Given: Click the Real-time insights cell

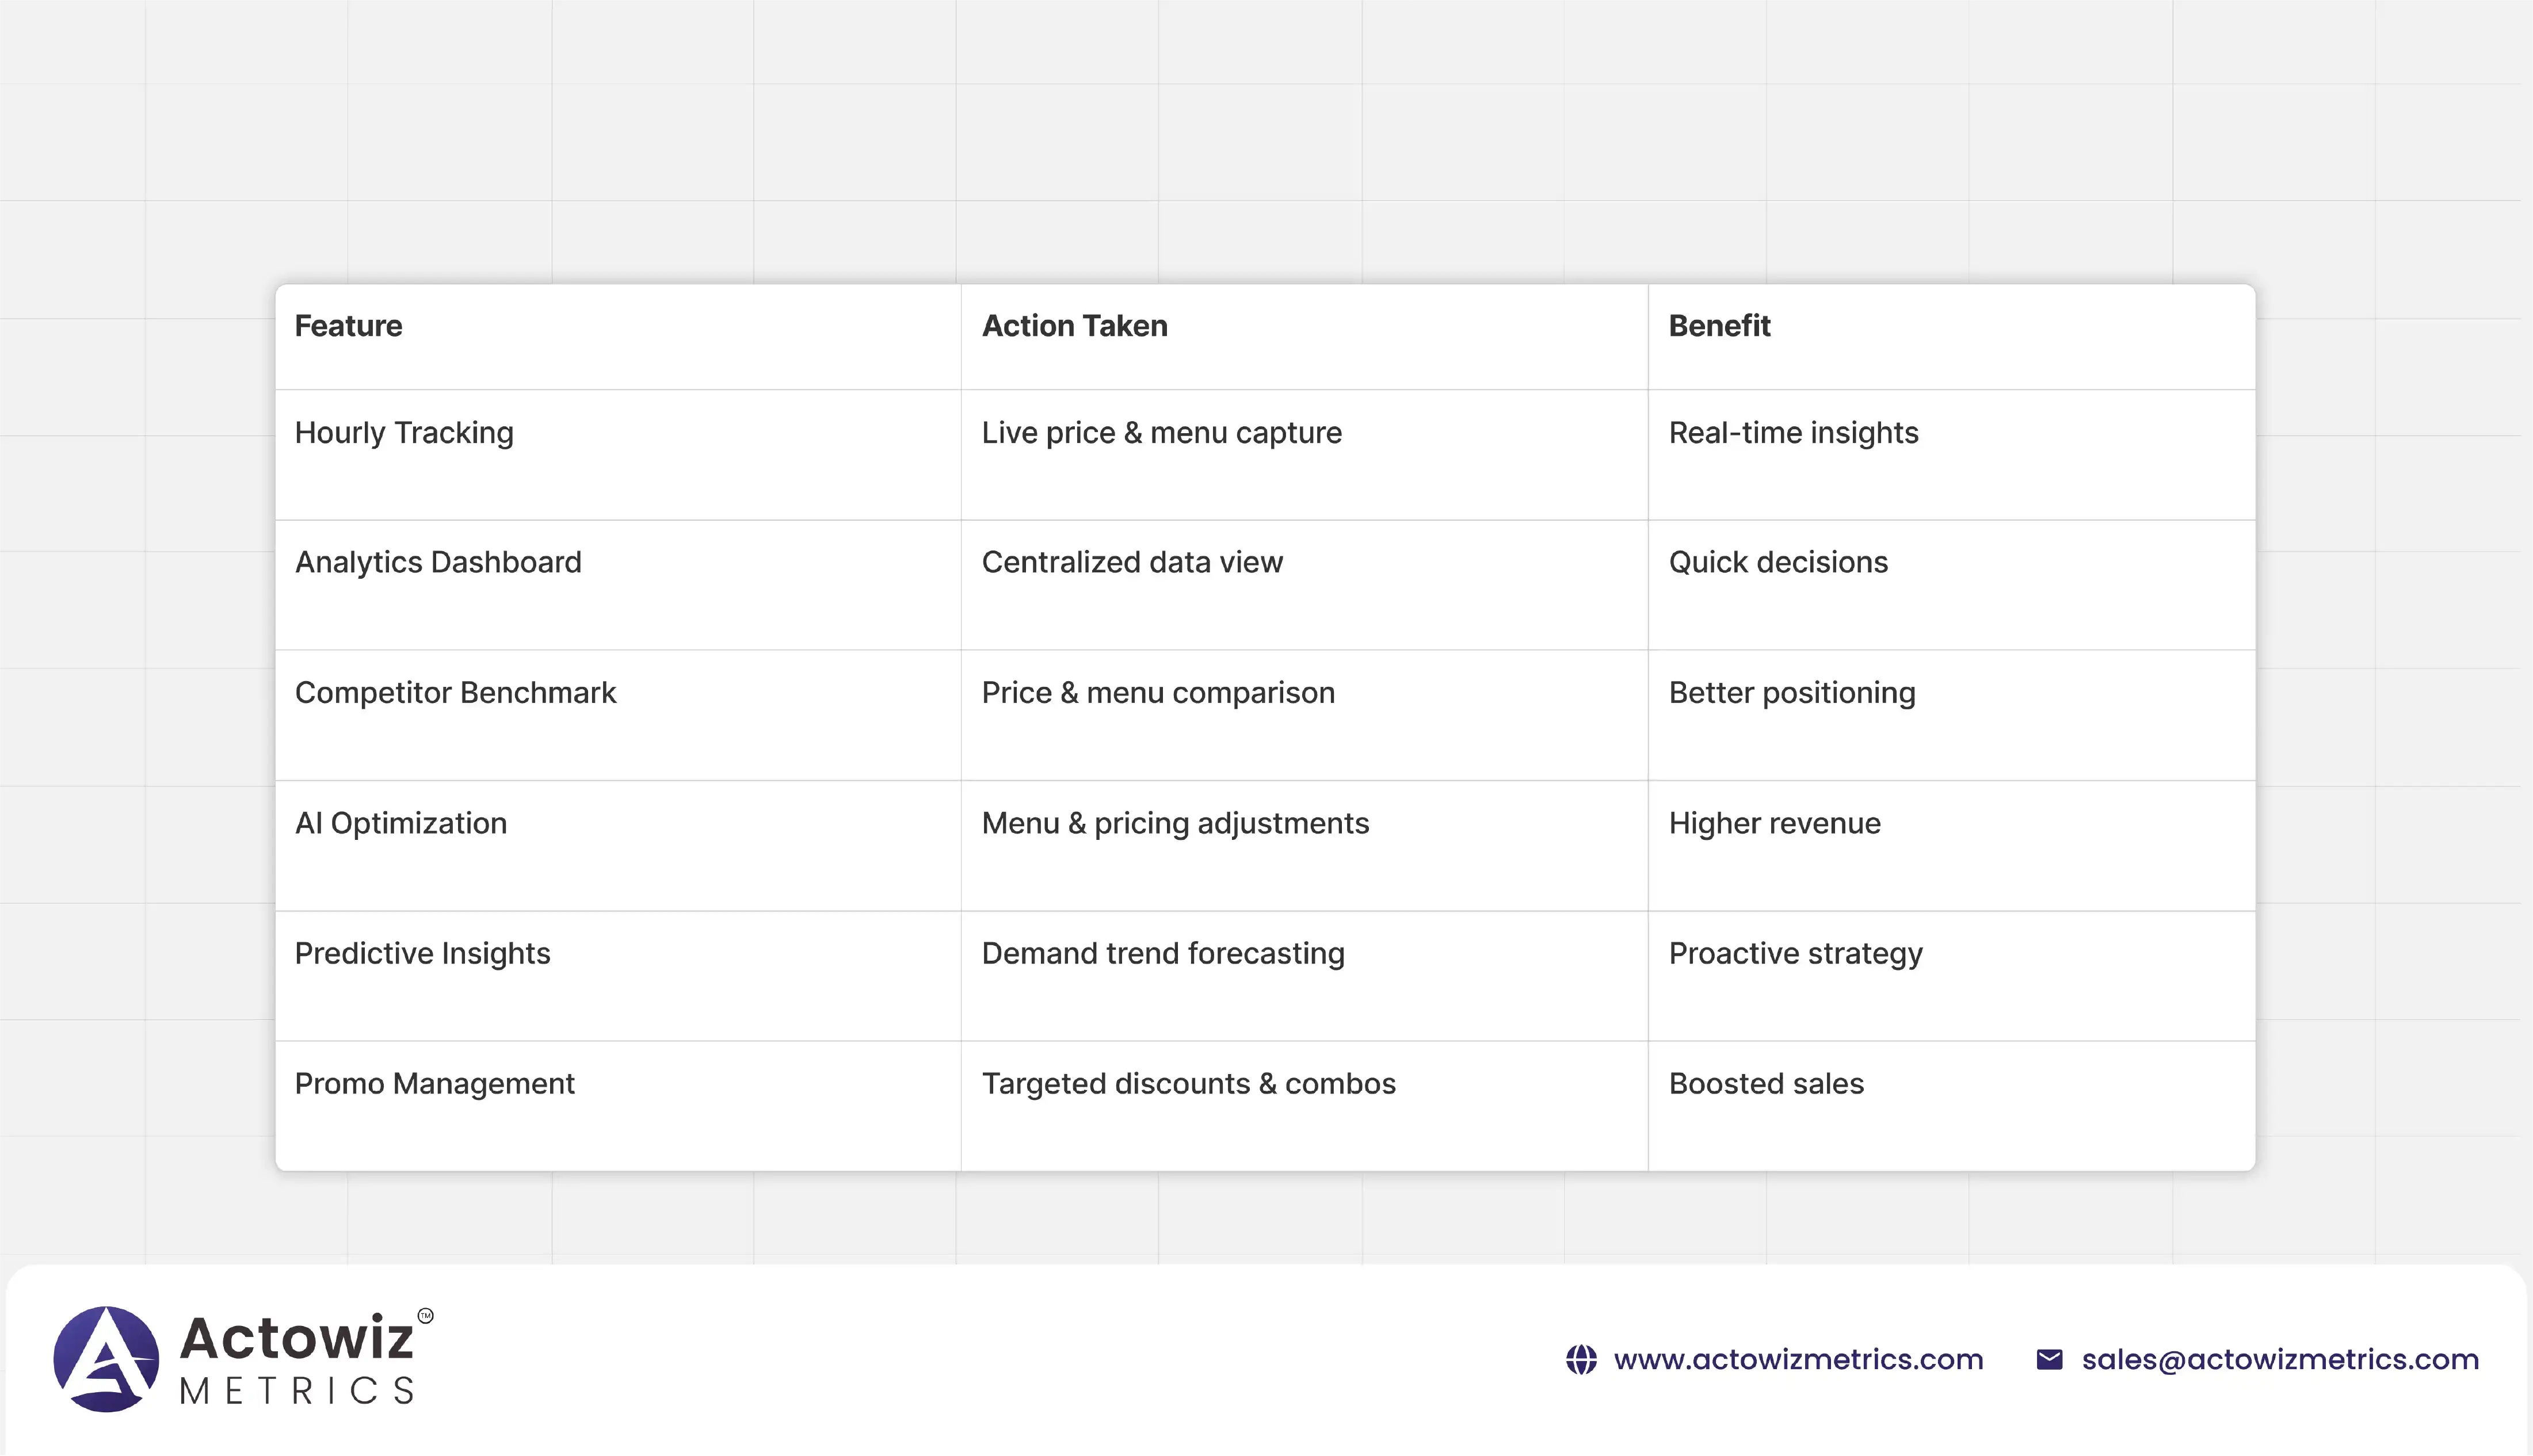Looking at the screenshot, I should (1793, 433).
